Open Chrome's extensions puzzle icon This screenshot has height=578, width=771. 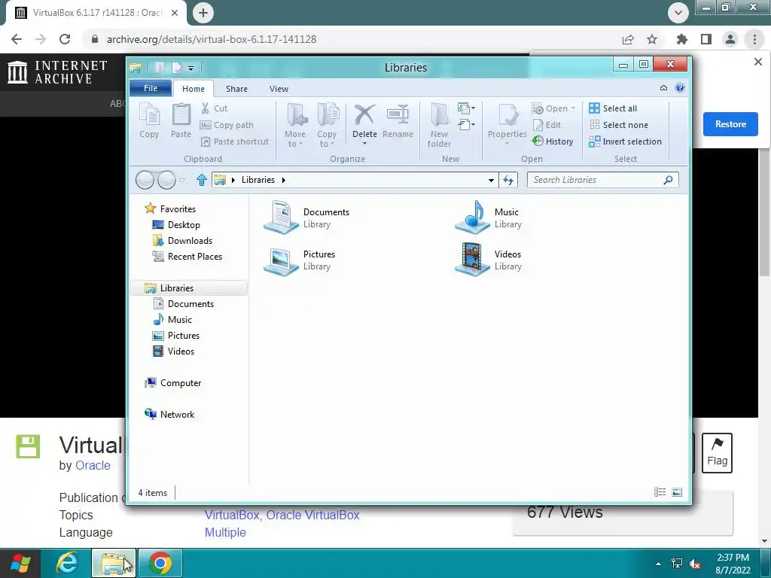(x=681, y=39)
